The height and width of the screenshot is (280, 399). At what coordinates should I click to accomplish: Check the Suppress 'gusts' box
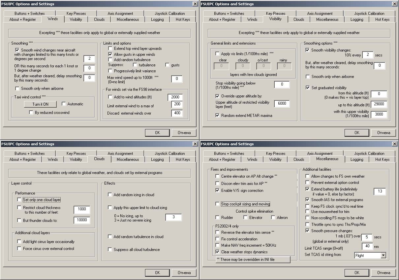(167, 65)
